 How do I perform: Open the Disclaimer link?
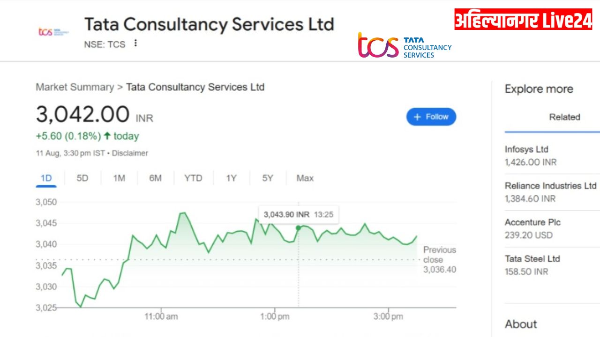130,153
